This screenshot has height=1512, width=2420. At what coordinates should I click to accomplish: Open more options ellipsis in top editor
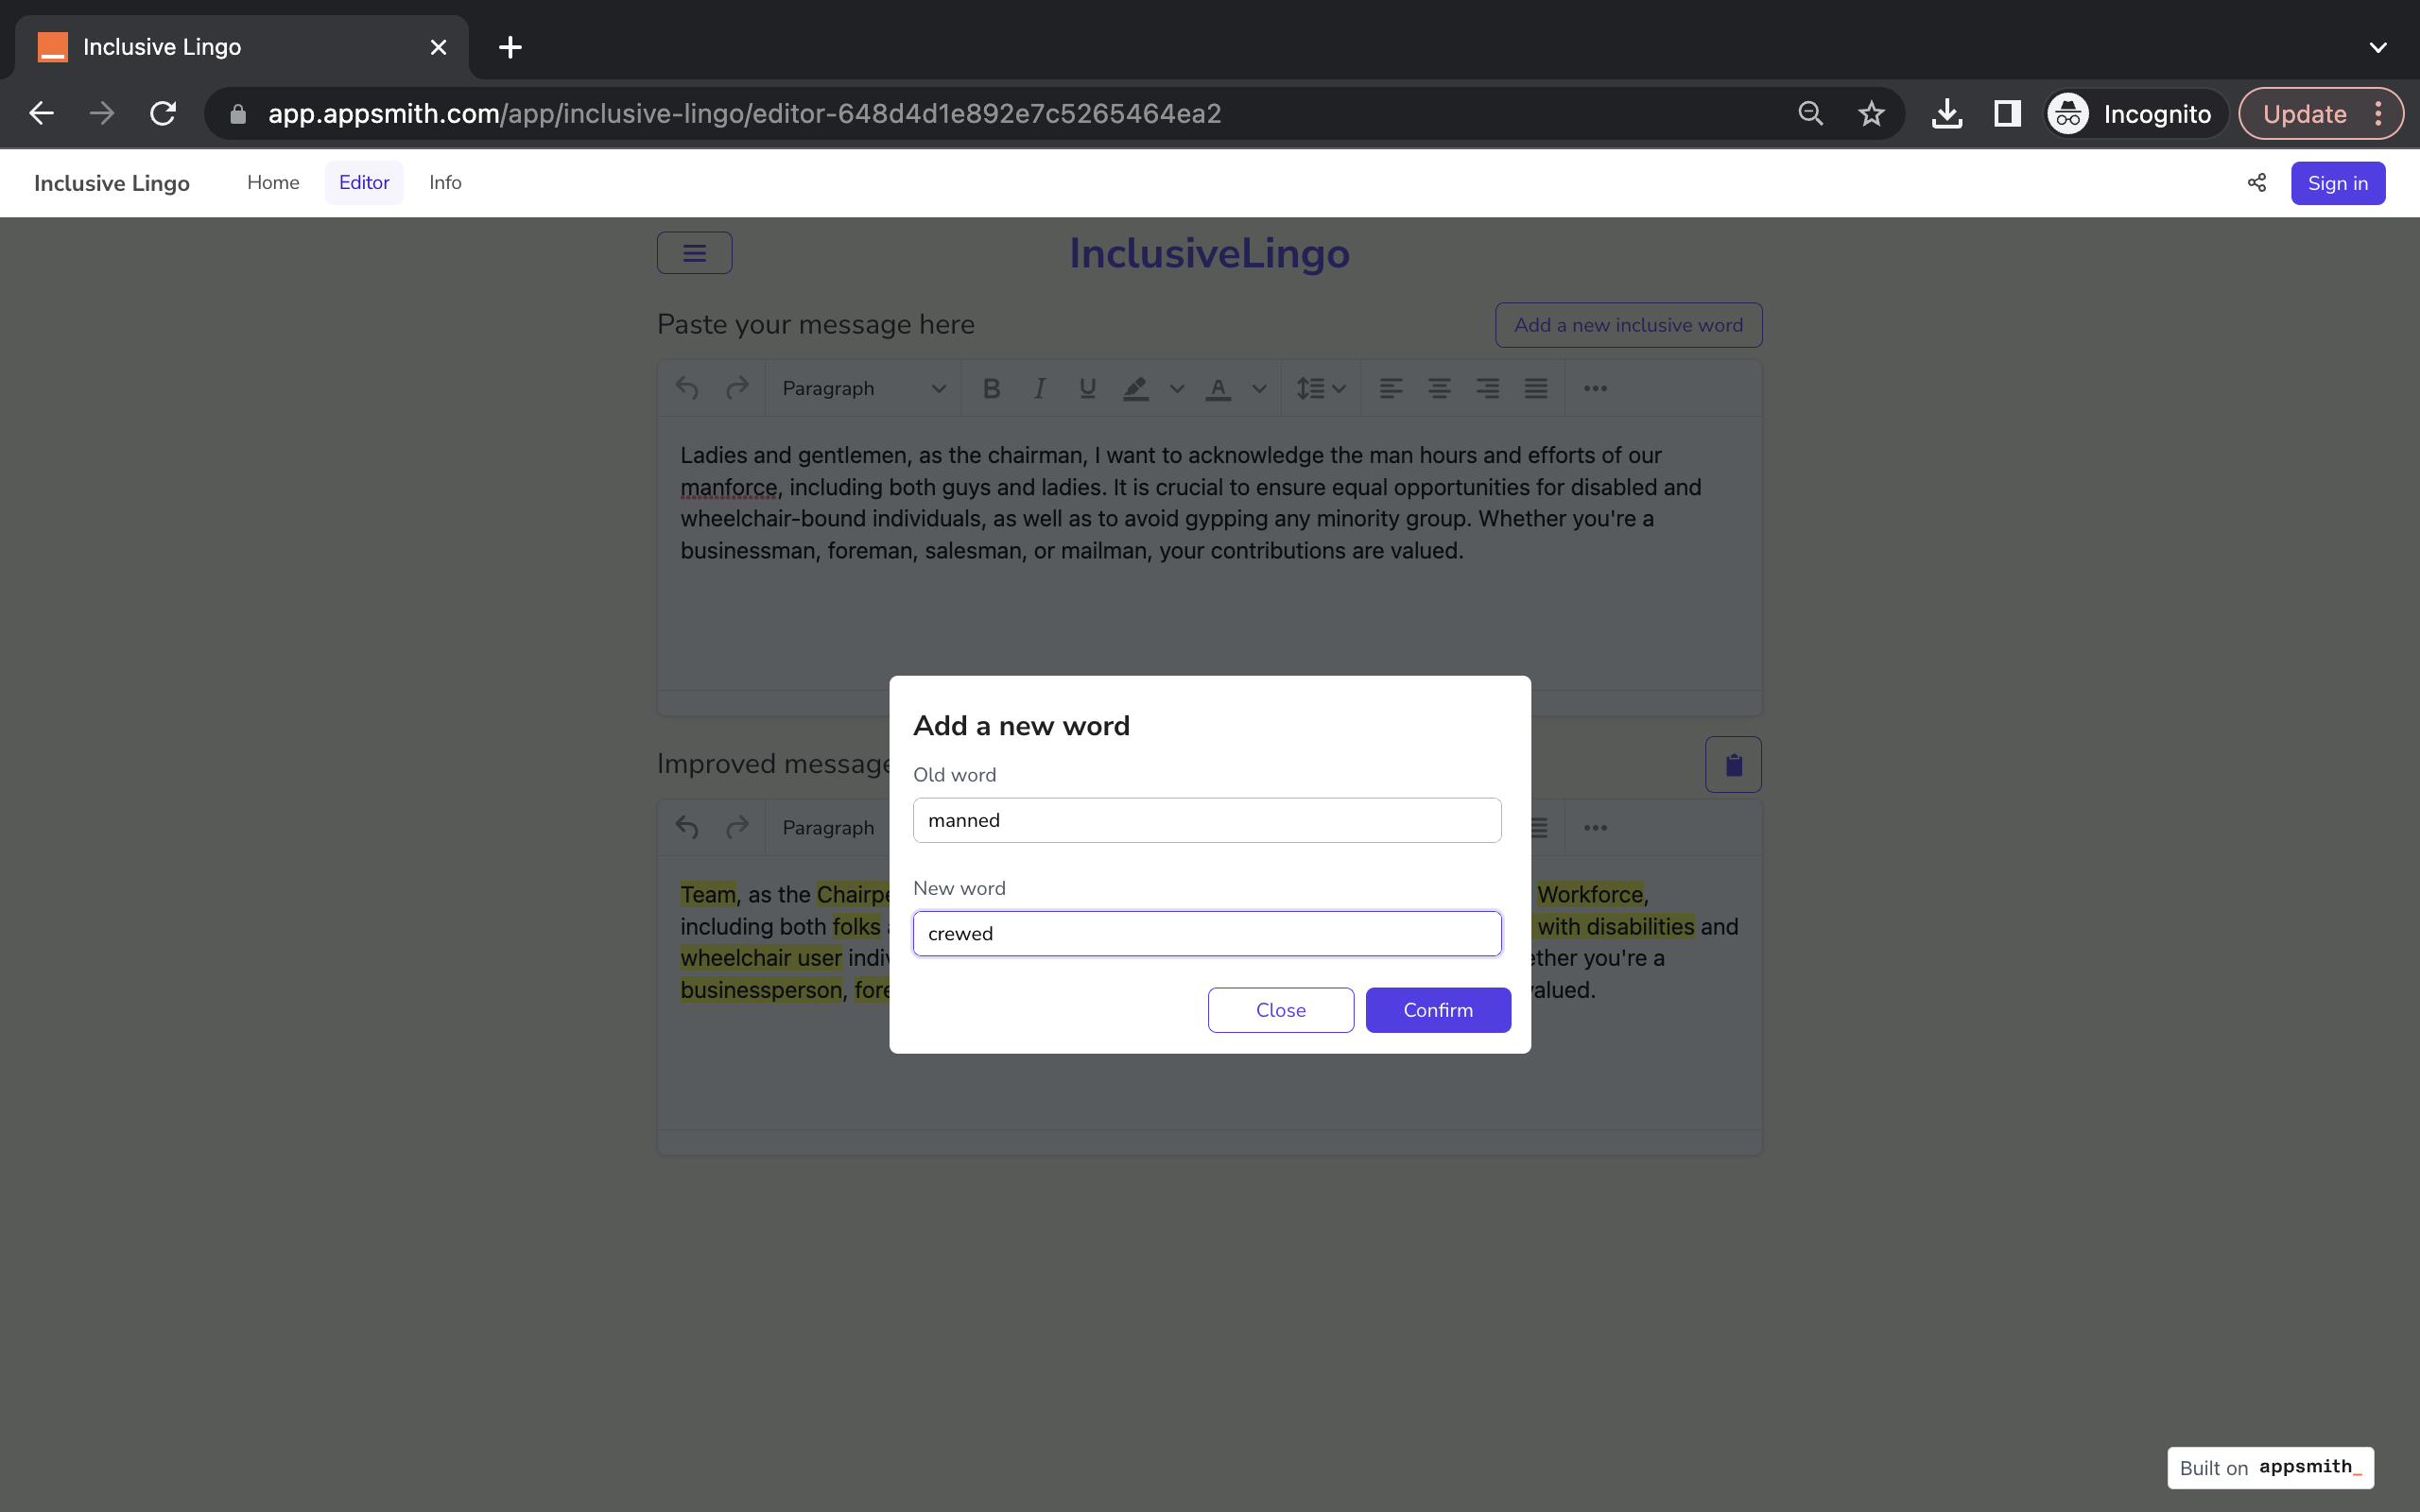pos(1595,389)
